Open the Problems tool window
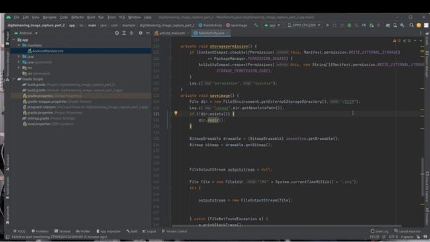Viewport: 430px width, 242px height. click(x=40, y=231)
